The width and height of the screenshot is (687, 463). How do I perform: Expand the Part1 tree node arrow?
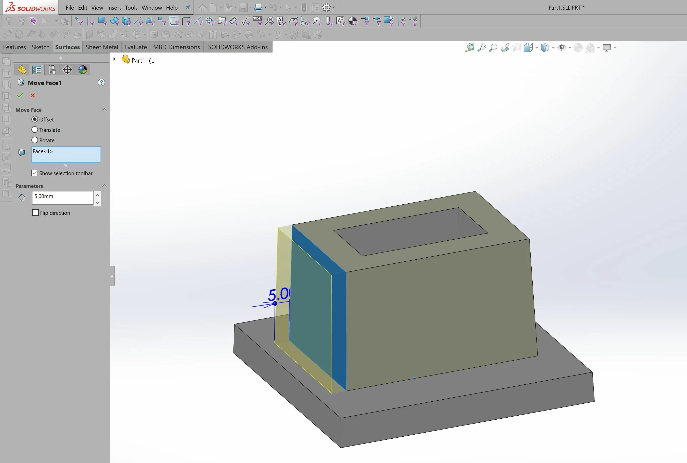coord(114,59)
